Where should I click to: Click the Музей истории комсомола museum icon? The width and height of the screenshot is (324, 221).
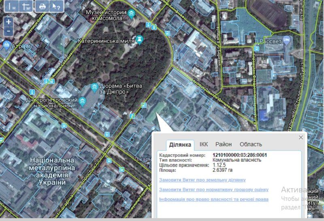132,15
